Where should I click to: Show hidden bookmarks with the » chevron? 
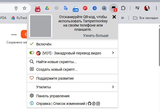pyautogui.click(x=123, y=18)
